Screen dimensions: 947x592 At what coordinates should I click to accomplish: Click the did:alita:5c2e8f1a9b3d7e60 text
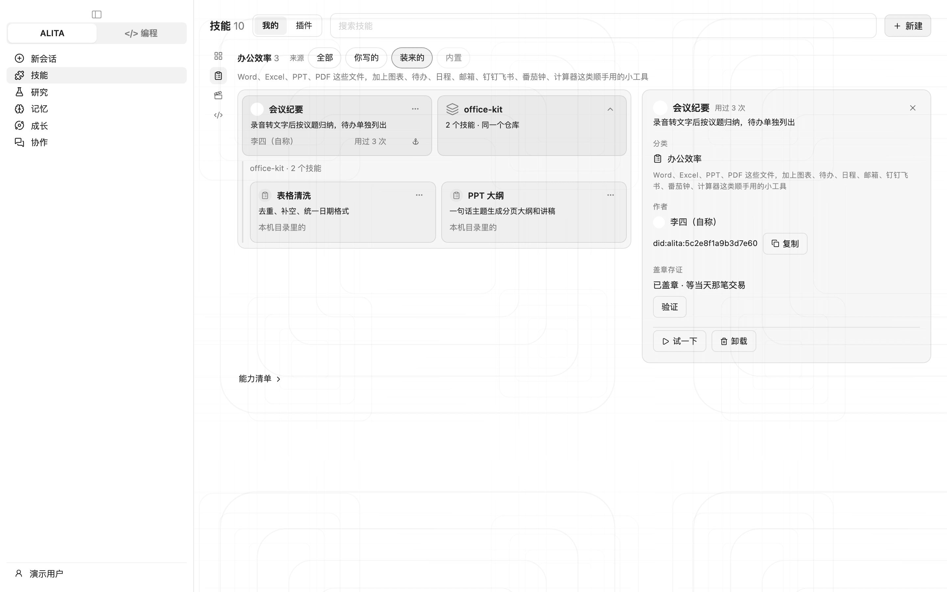705,243
